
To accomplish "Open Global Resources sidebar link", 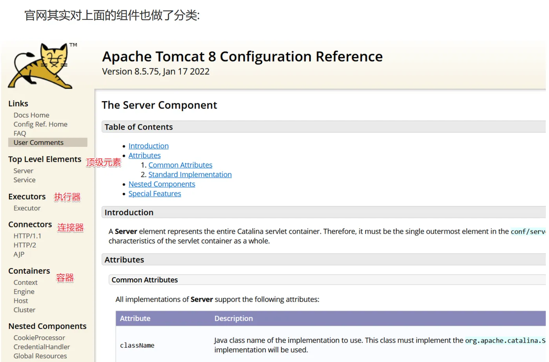I will pos(40,356).
